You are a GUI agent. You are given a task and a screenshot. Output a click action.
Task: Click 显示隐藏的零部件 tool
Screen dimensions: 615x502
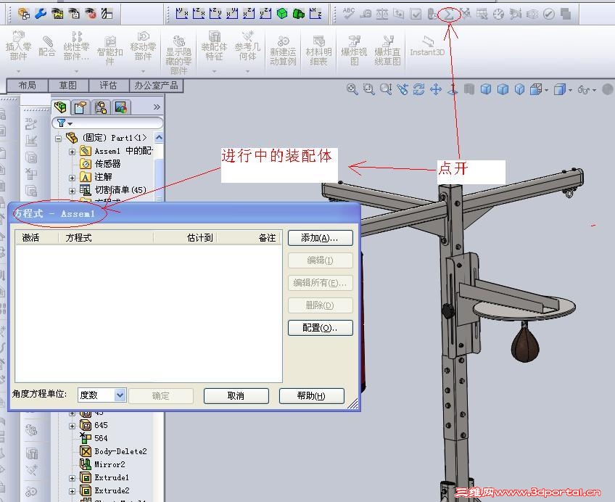(x=178, y=55)
